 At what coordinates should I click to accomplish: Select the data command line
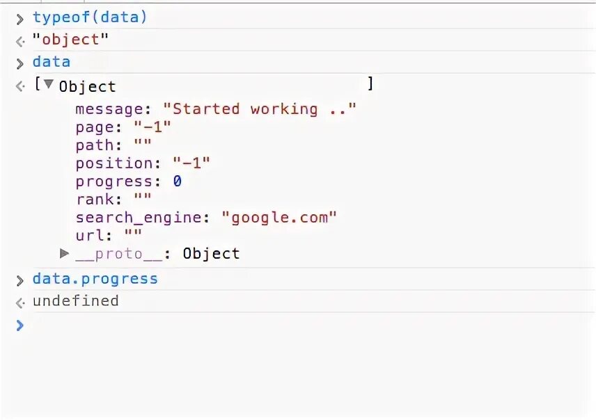[52, 62]
